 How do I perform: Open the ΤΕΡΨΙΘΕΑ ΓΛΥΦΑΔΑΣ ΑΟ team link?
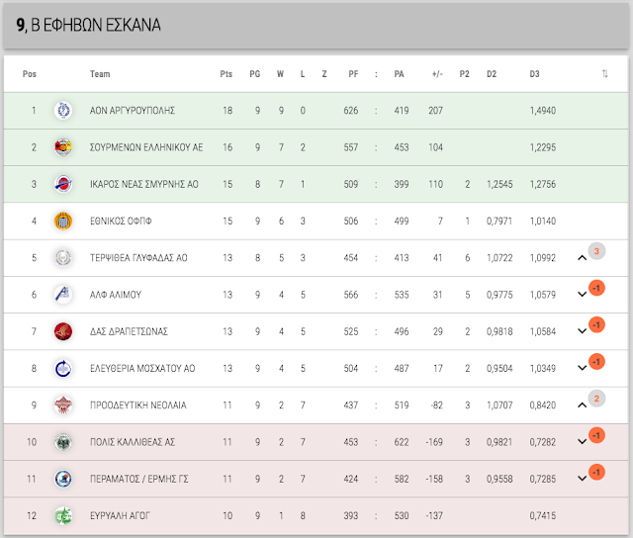(x=138, y=257)
